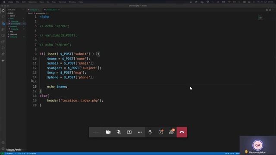
Task: Show meeting participants list
Action: [x=171, y=132]
